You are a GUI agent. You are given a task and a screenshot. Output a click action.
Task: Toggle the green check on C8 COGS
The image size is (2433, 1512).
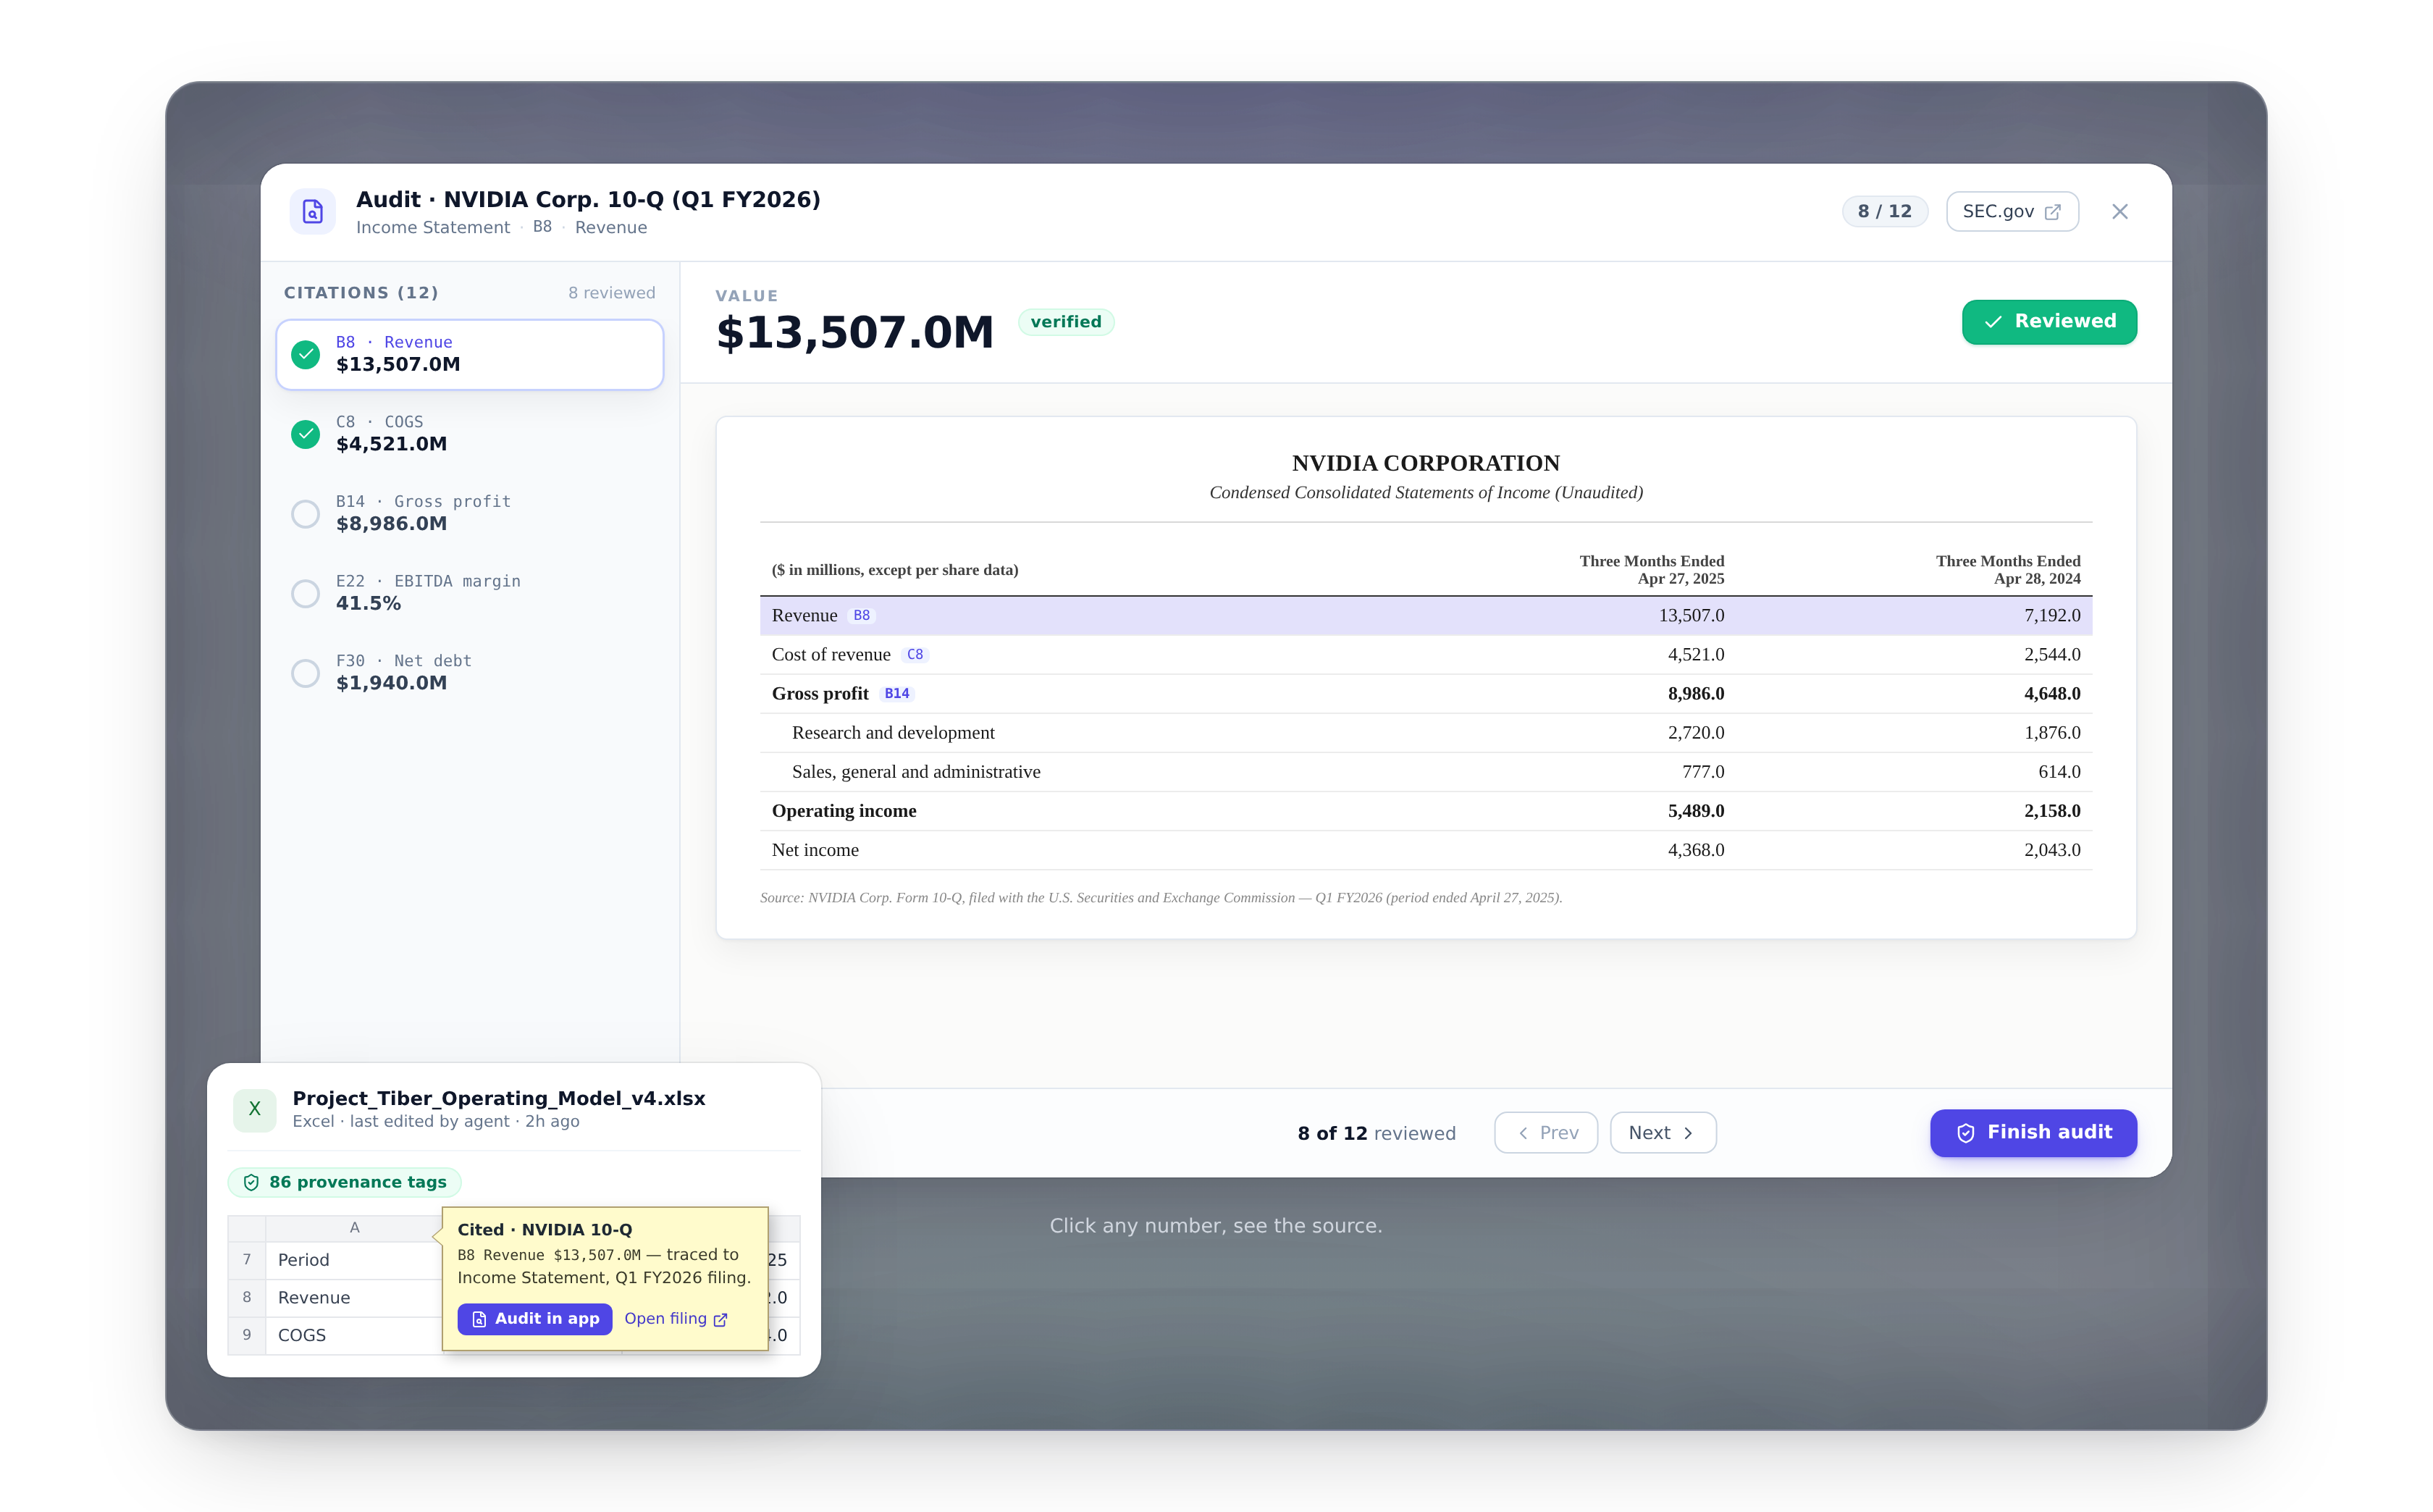305,434
